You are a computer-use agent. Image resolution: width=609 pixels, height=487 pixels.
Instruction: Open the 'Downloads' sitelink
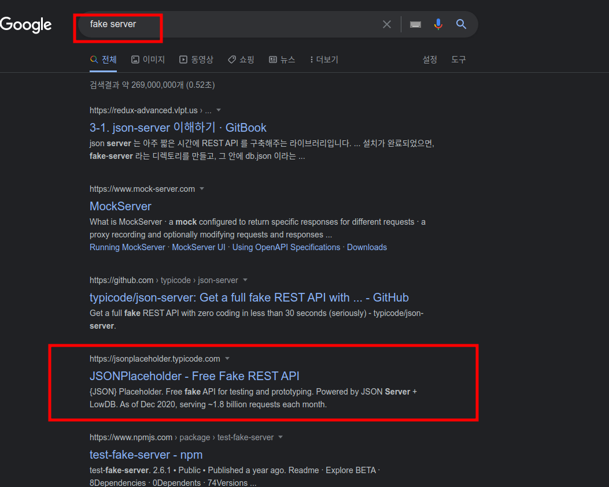367,247
